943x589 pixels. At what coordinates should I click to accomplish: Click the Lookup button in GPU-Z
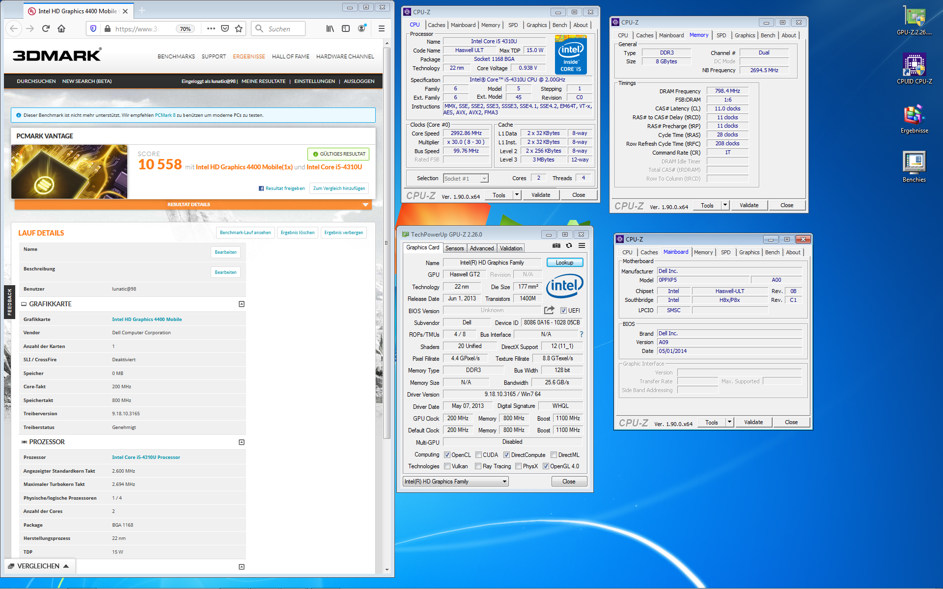(565, 263)
